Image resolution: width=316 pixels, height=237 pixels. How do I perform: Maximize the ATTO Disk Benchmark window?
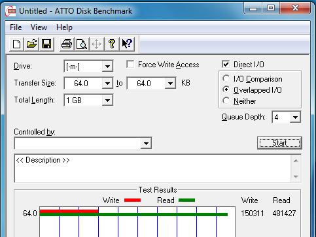click(271, 8)
